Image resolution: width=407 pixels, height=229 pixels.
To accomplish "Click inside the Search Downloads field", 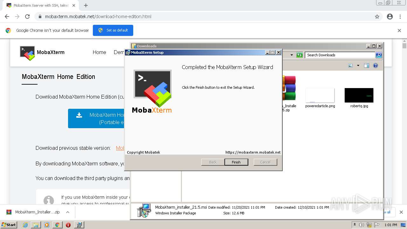I will pyautogui.click(x=340, y=55).
